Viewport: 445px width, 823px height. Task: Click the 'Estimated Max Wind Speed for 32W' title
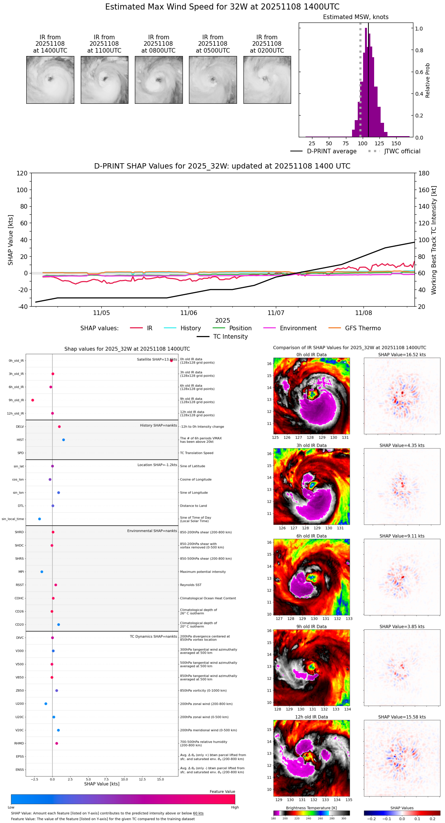click(x=222, y=7)
